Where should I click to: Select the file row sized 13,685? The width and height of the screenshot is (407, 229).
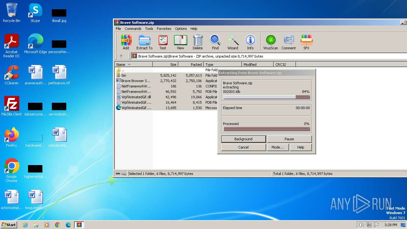click(166, 108)
